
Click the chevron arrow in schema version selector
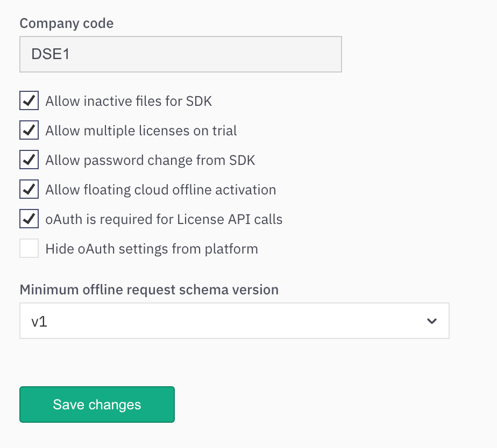(x=431, y=321)
